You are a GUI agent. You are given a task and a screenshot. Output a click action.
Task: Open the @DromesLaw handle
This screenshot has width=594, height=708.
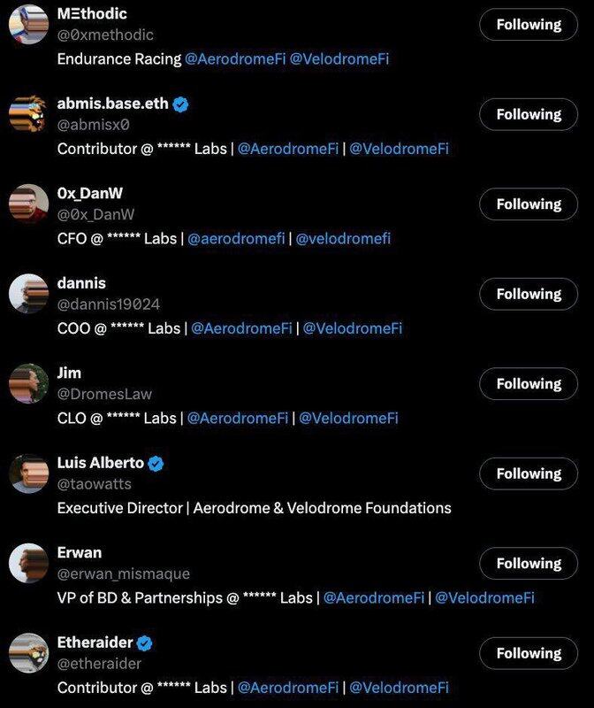pyautogui.click(x=104, y=394)
